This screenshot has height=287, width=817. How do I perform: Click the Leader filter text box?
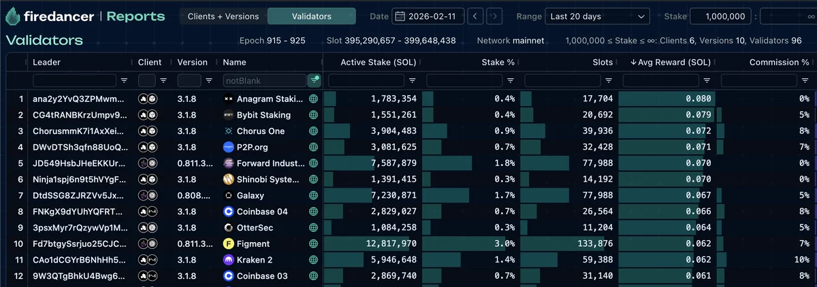click(x=74, y=80)
